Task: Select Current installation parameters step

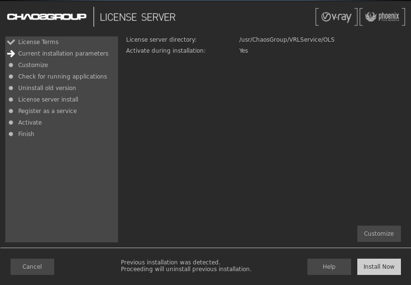Action: 63,53
